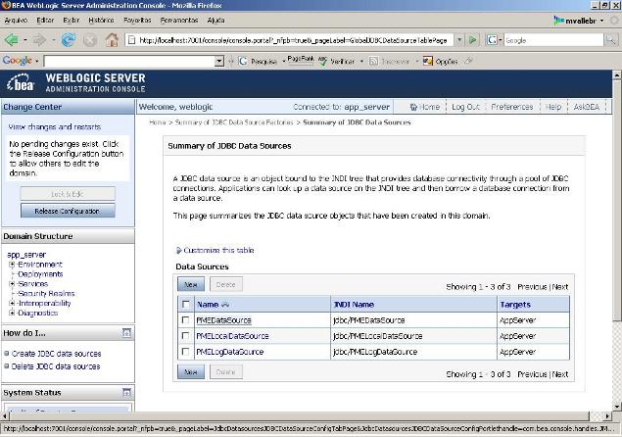
Task: Click the browser Home icon
Action: click(112, 40)
